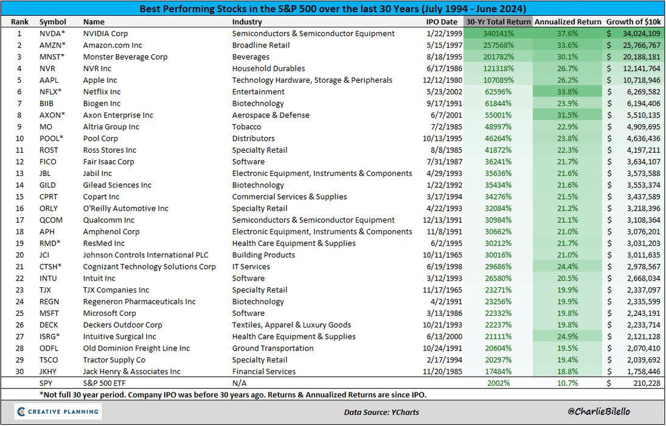Select the Amphenol Corp name cell
Viewport: 666px width, 426px height.
coord(111,232)
